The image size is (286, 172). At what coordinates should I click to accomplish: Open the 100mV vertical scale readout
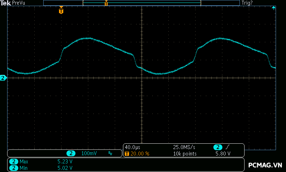[x=89, y=153]
